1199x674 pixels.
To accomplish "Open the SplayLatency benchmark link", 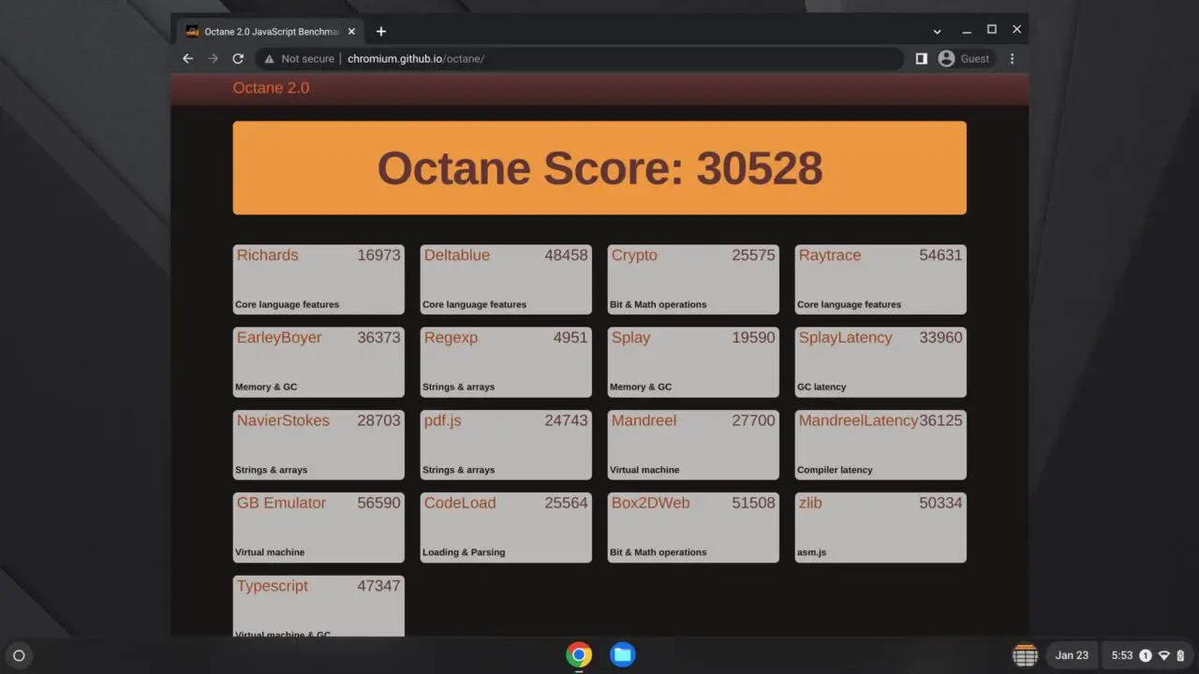I will [845, 338].
